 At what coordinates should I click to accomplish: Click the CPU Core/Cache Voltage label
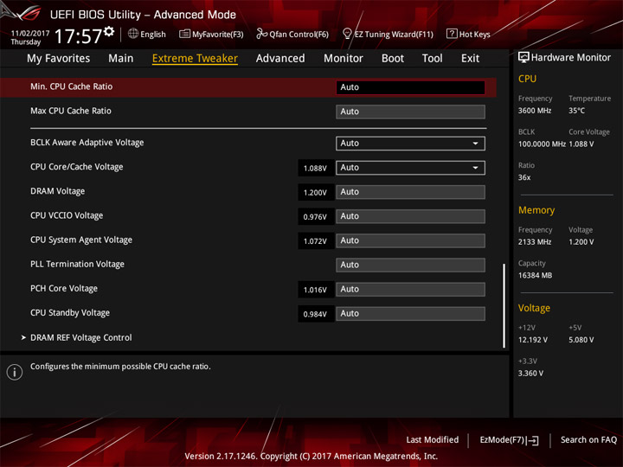click(77, 167)
